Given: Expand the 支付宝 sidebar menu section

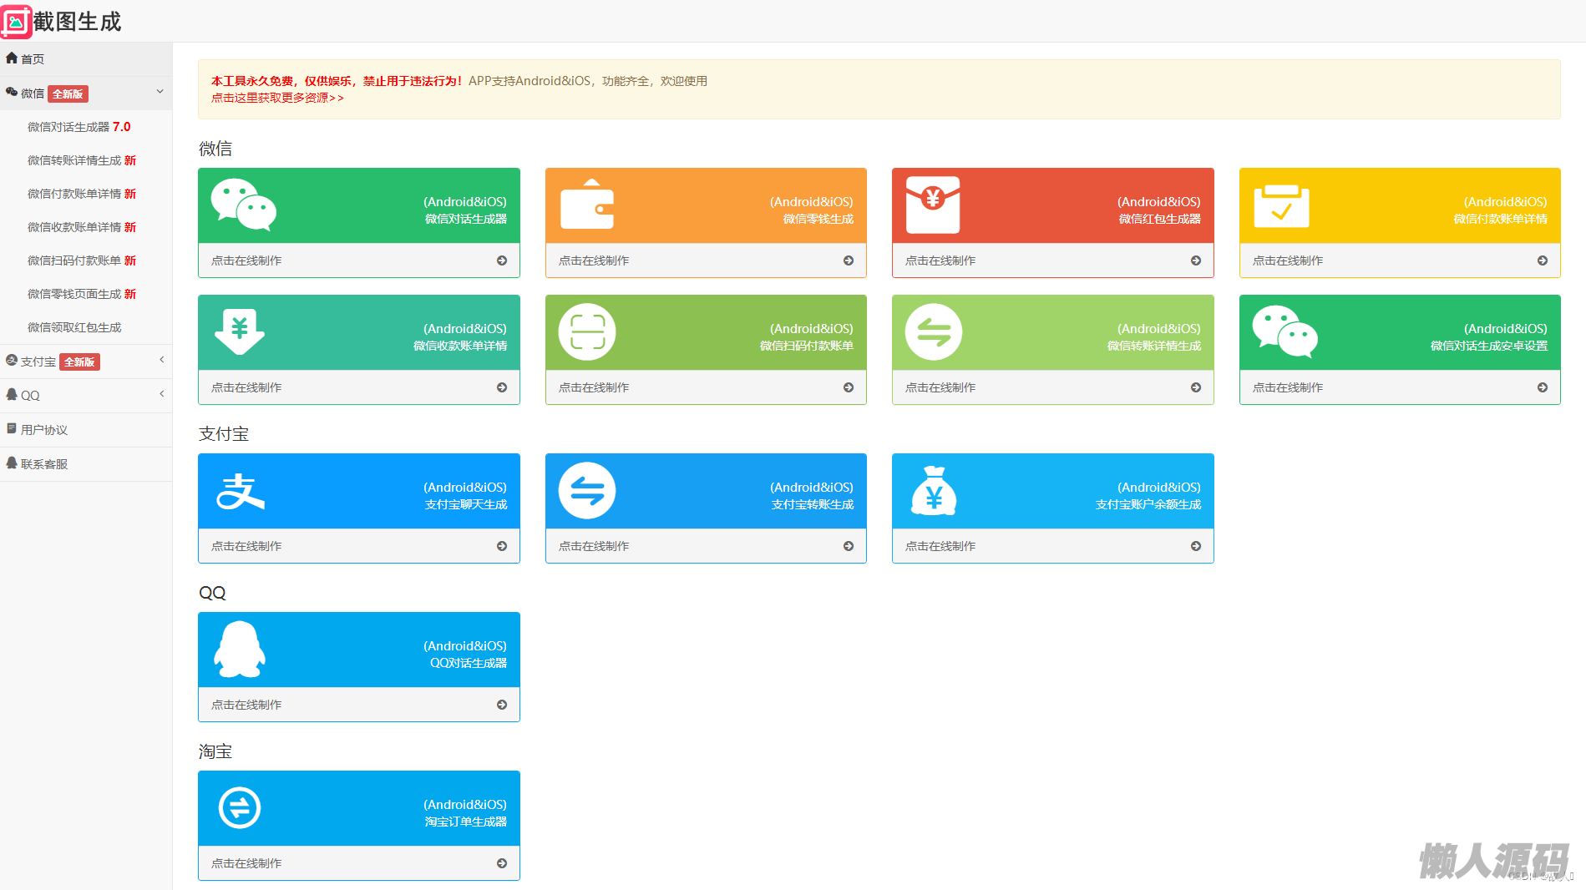Looking at the screenshot, I should 161,360.
